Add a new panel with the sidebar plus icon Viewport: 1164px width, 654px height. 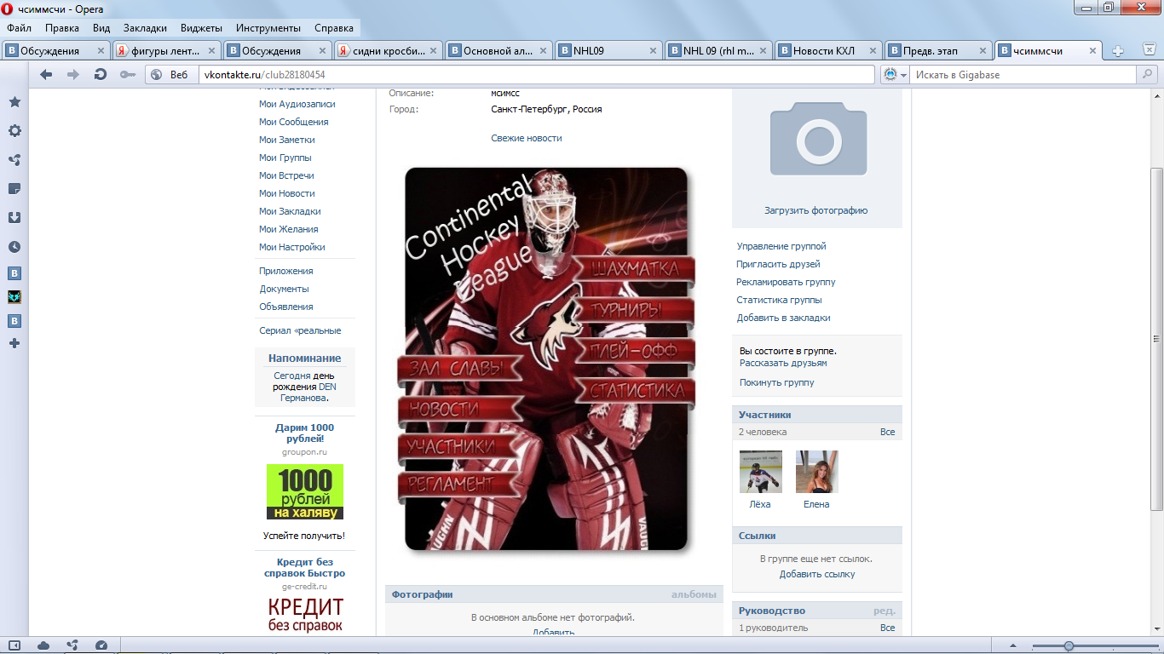pyautogui.click(x=14, y=343)
